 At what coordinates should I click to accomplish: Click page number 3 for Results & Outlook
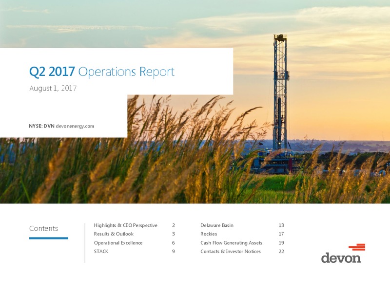[x=174, y=234]
